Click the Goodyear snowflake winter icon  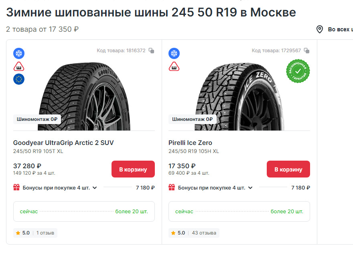[x=19, y=53]
